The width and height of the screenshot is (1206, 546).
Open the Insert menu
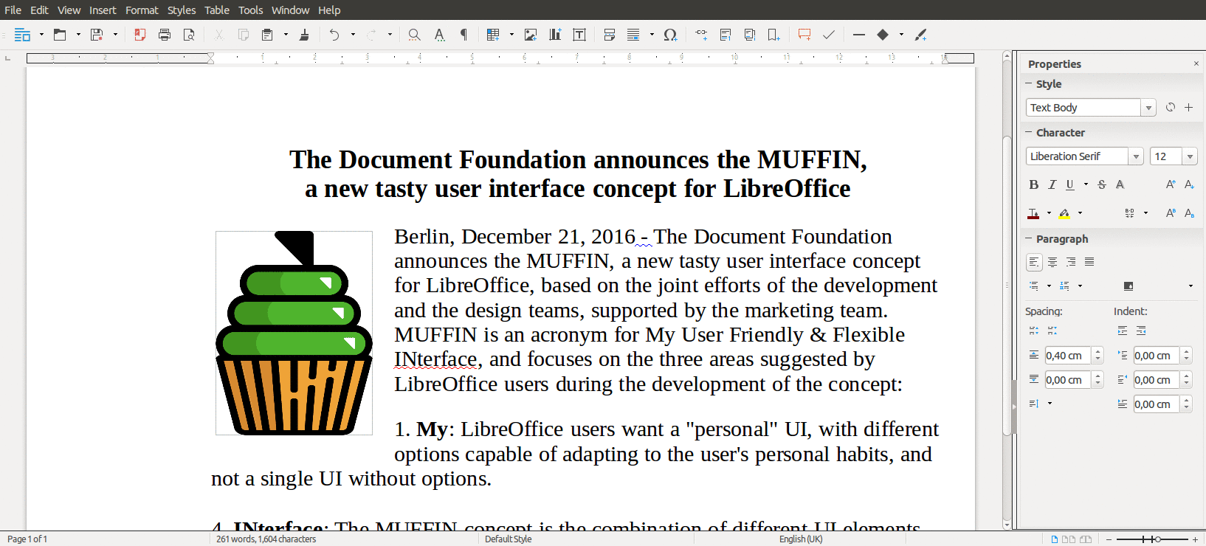tap(103, 10)
